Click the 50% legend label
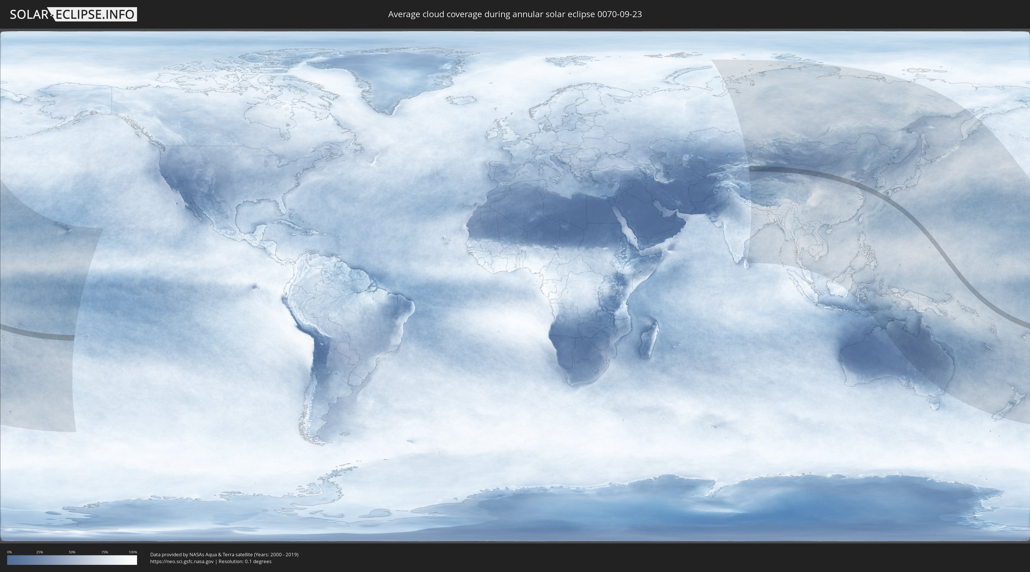Viewport: 1030px width, 572px height. tap(72, 552)
